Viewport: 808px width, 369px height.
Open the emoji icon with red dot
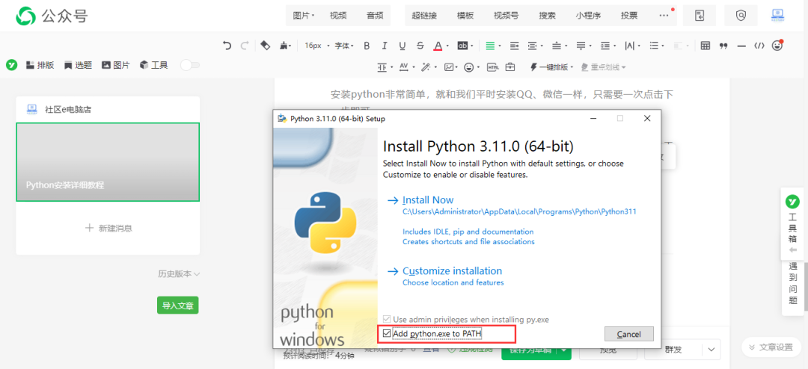[x=777, y=46]
